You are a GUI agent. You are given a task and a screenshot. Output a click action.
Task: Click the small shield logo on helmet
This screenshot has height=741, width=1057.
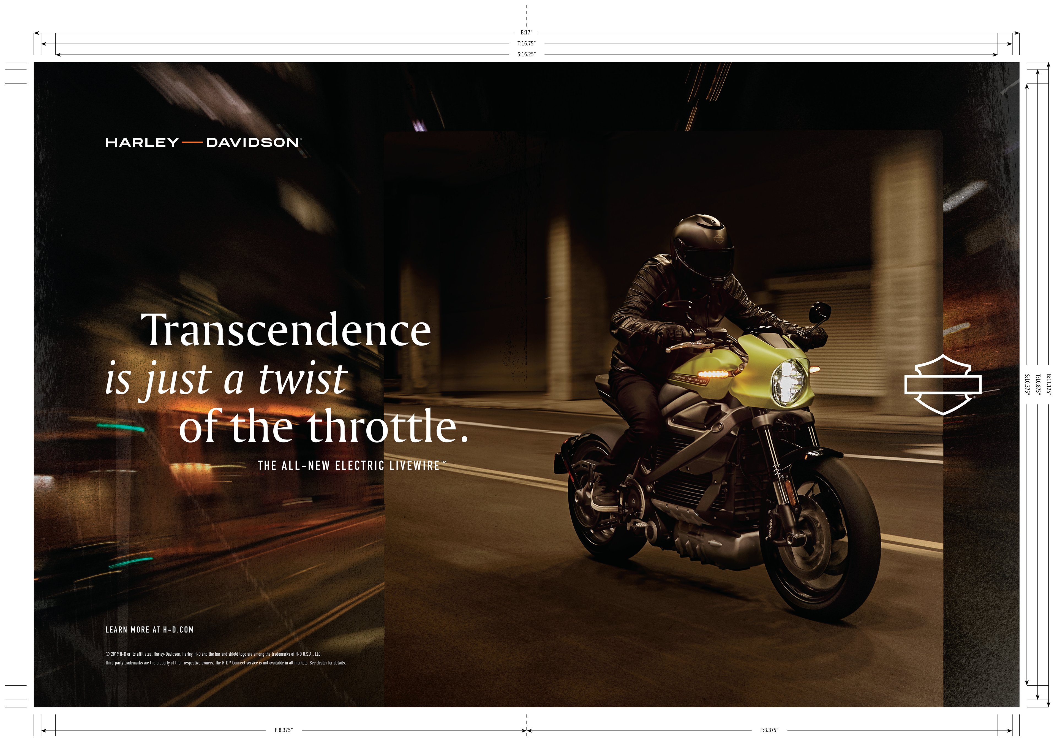tap(719, 238)
